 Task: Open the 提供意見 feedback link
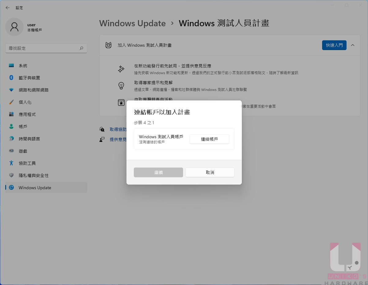pyautogui.click(x=118, y=139)
